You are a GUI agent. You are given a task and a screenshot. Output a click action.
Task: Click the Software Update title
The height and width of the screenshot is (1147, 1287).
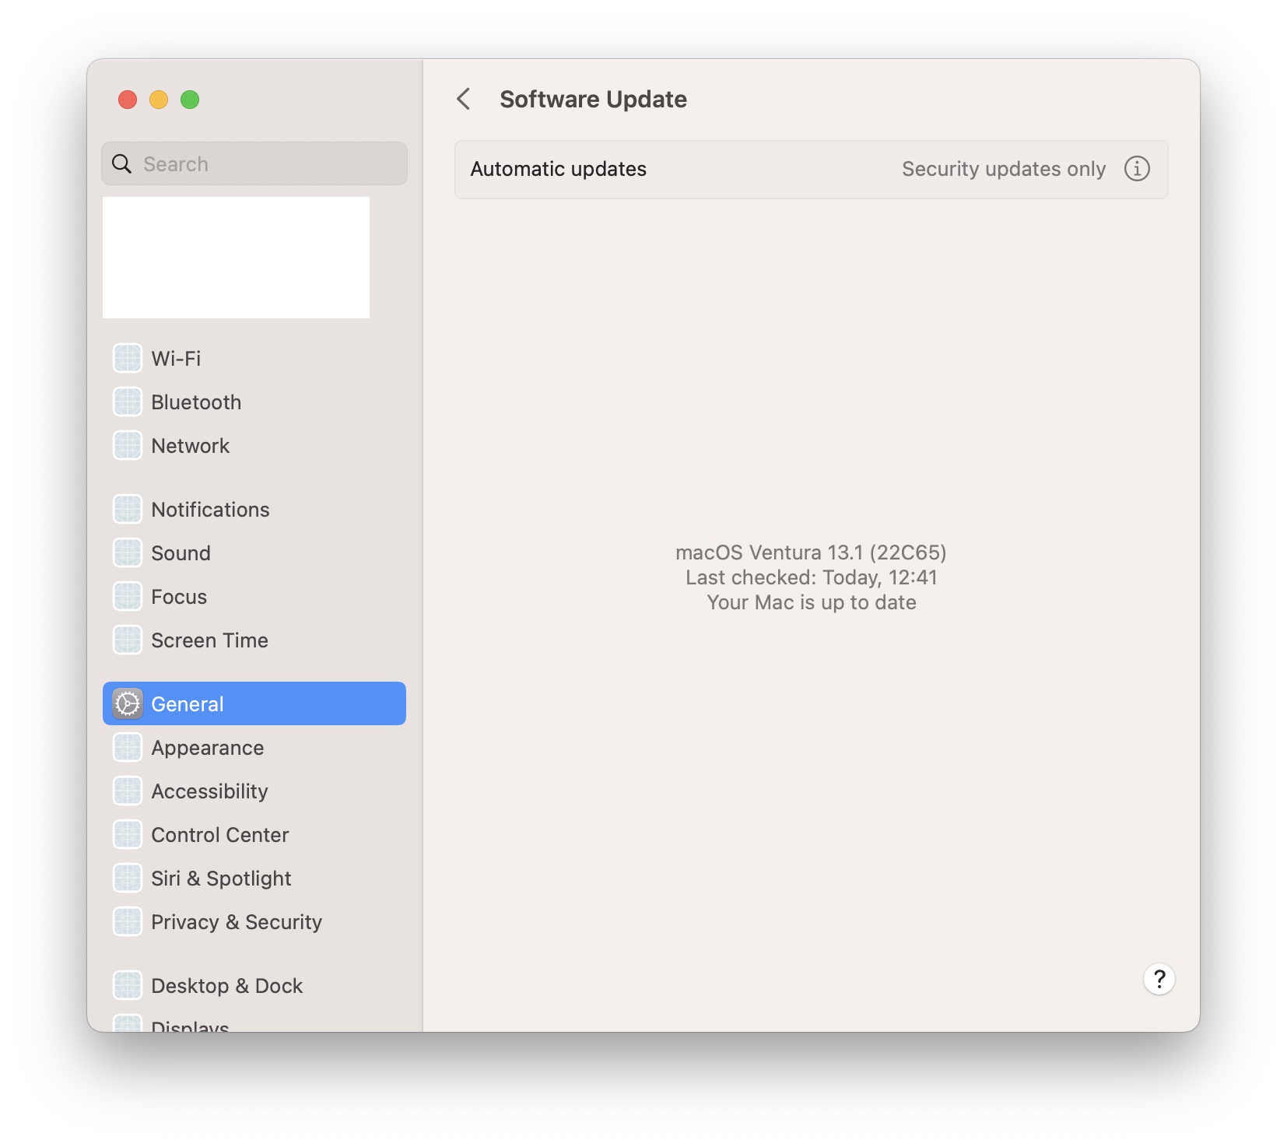tap(593, 99)
